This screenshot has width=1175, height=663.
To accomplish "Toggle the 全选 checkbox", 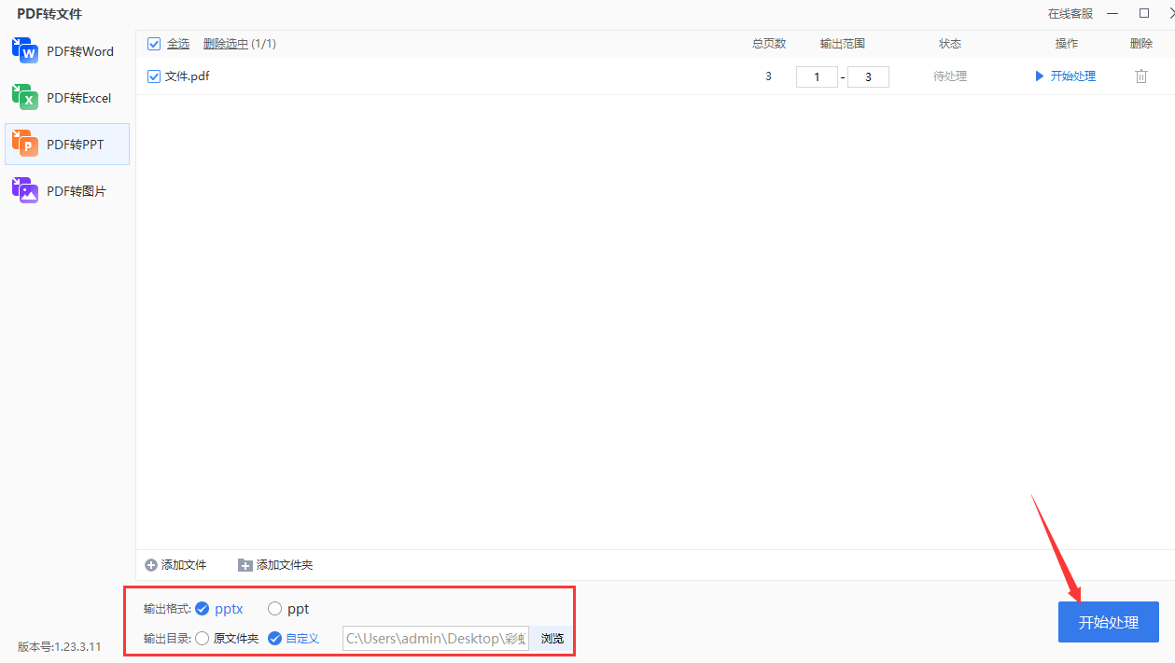I will click(x=155, y=44).
